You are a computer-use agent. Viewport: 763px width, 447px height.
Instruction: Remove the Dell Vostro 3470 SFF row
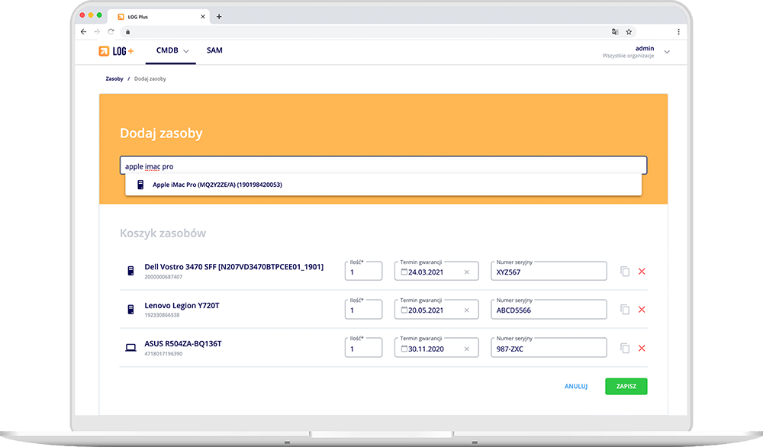pos(642,272)
